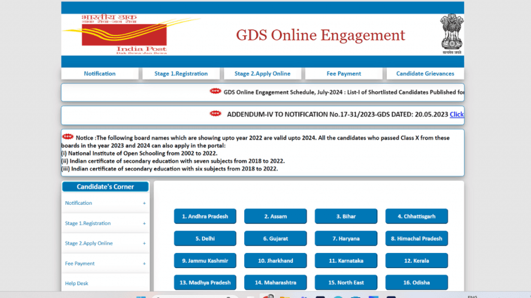Expand Fee Payment in the sidebar
Image resolution: width=531 pixels, height=298 pixels.
click(144, 264)
